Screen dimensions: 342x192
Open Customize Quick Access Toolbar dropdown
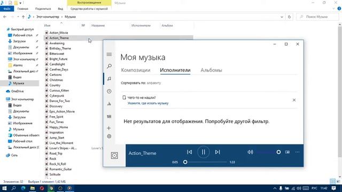20,3
